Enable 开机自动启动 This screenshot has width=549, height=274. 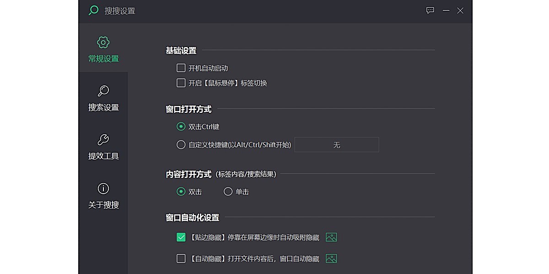click(181, 68)
